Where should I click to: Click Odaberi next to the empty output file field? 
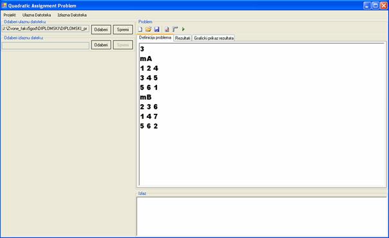(101, 45)
